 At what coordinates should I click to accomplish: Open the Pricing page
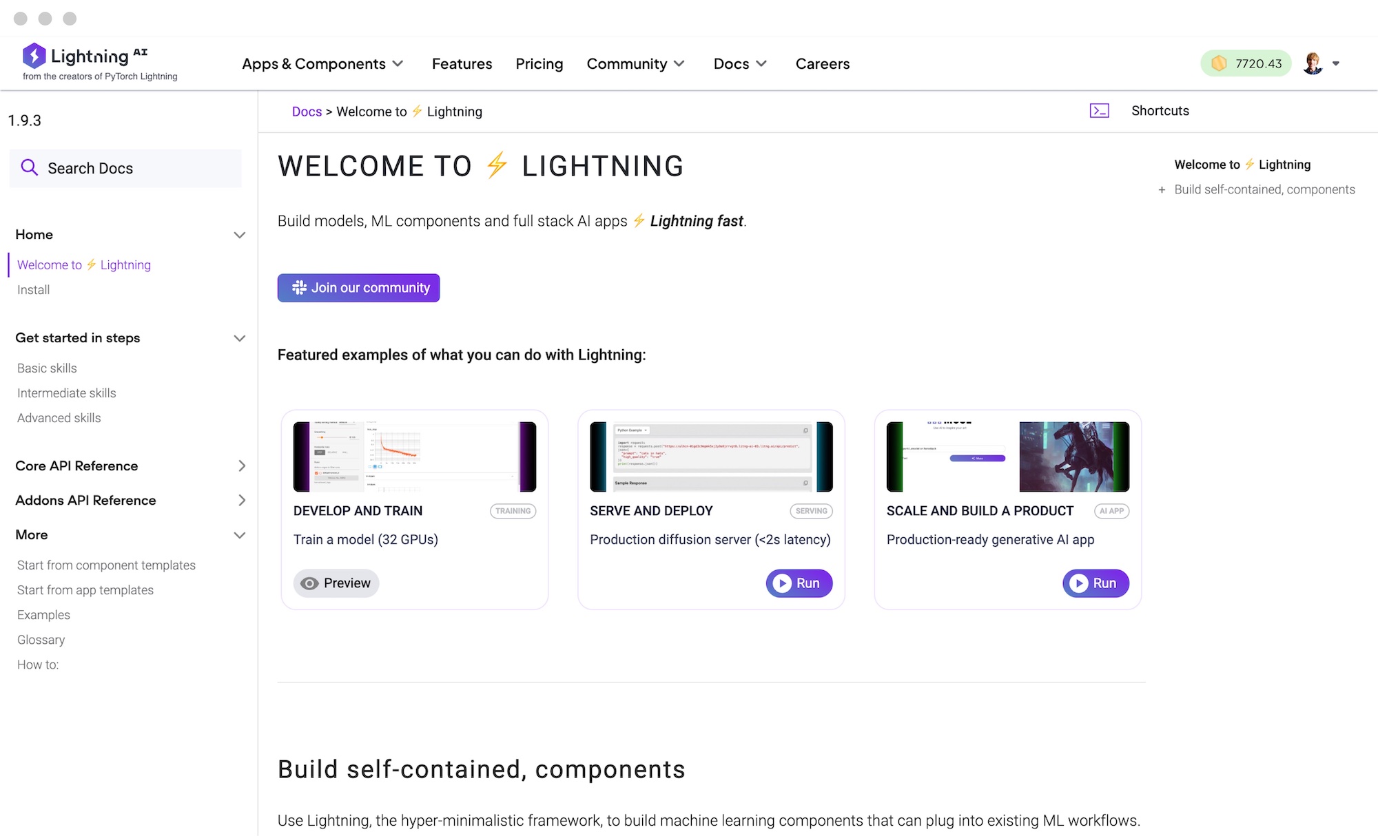click(x=539, y=63)
